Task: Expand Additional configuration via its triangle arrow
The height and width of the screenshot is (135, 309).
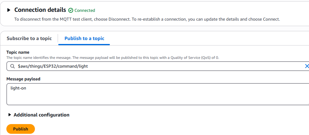Action: [10, 115]
